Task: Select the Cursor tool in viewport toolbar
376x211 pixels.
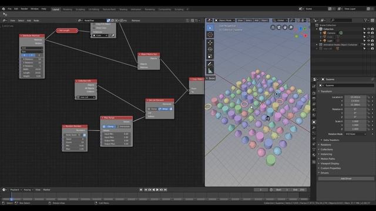Action: click(x=210, y=35)
